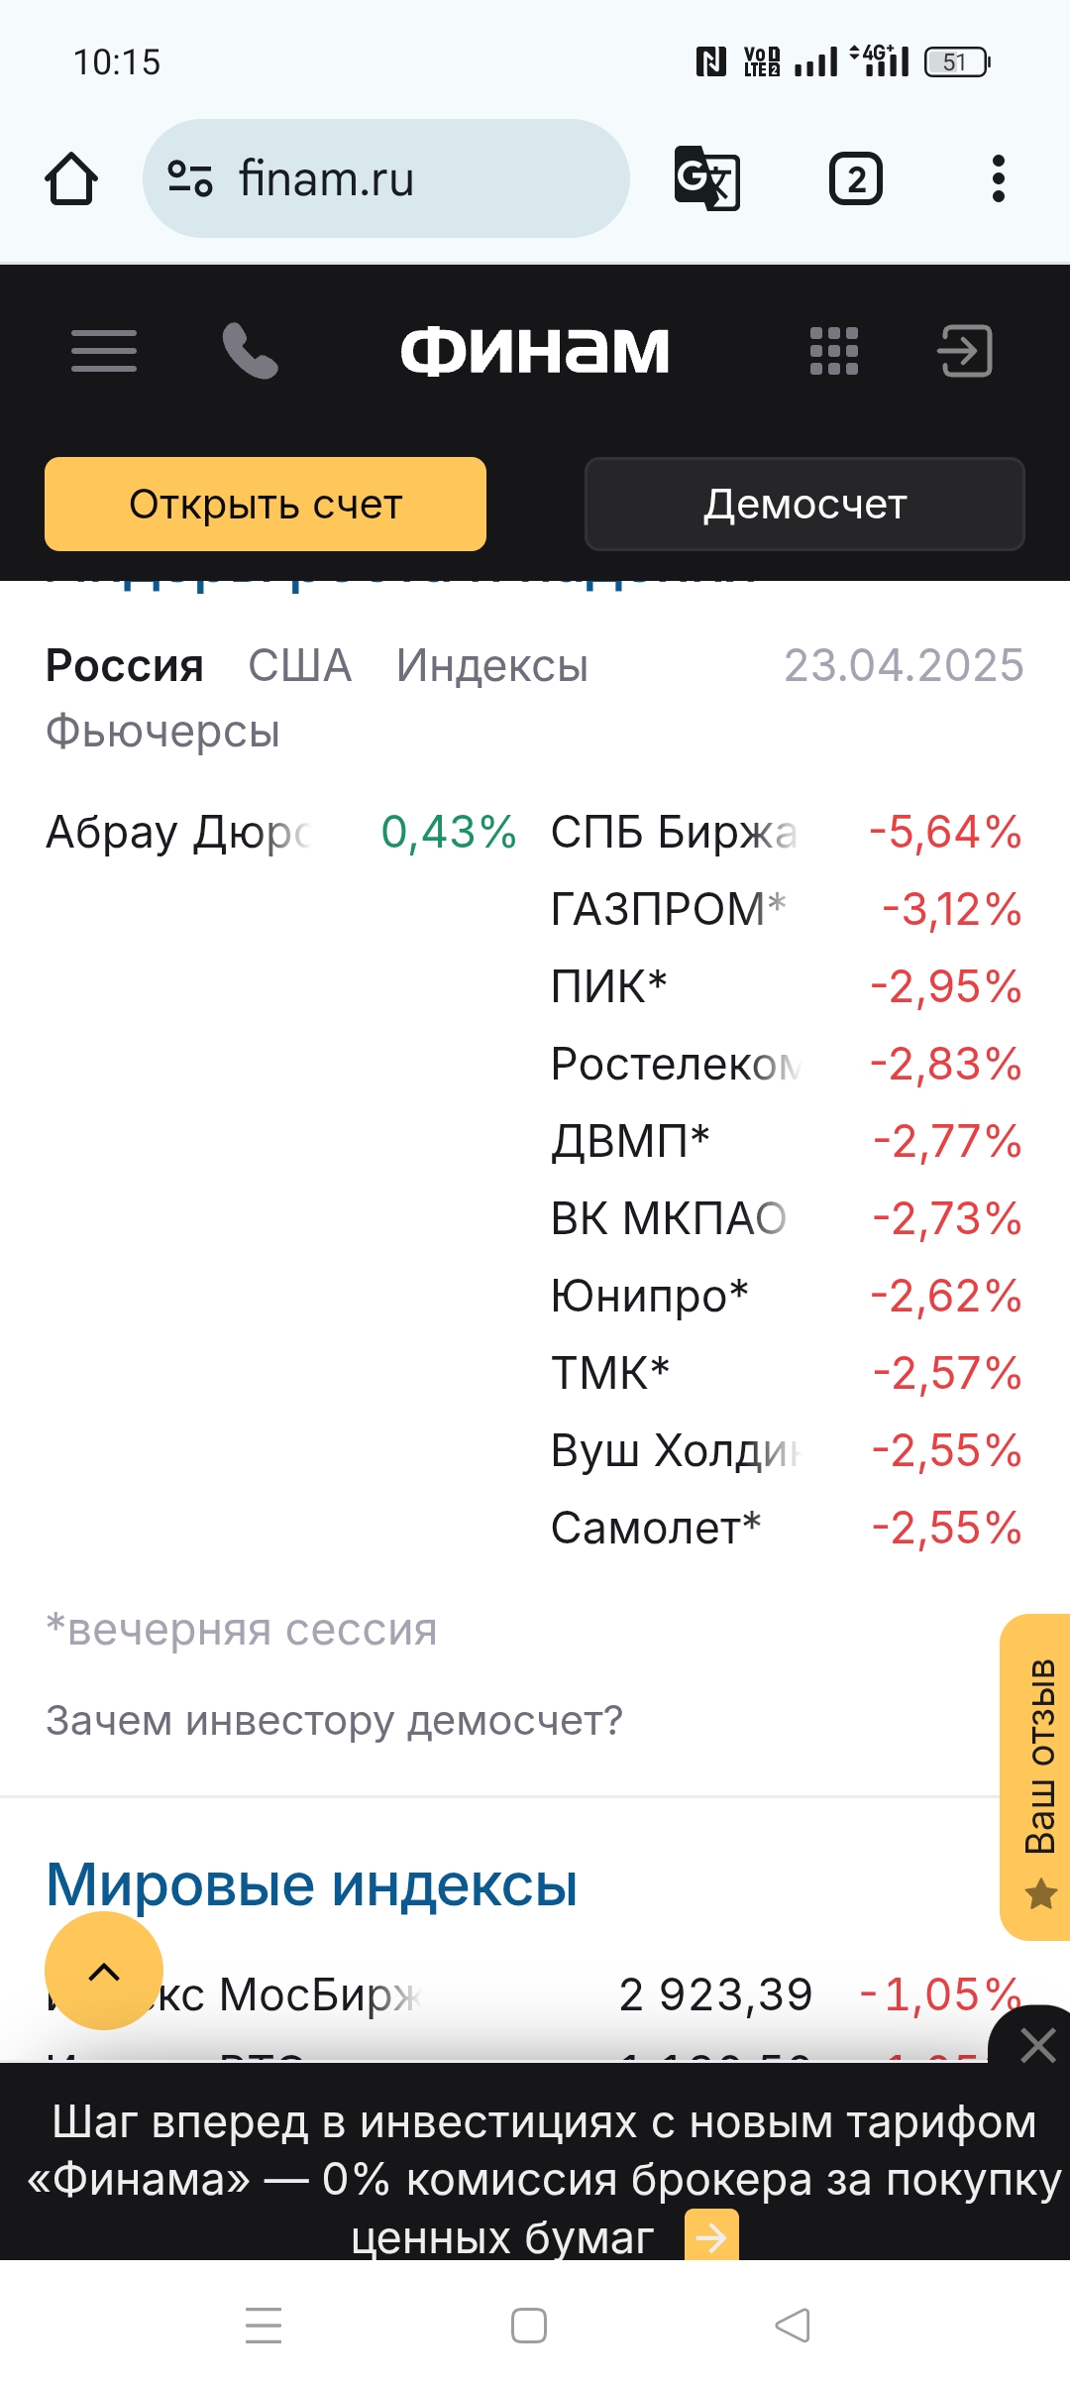This screenshot has width=1070, height=2391.
Task: Open the browser tab switcher
Action: 856,179
